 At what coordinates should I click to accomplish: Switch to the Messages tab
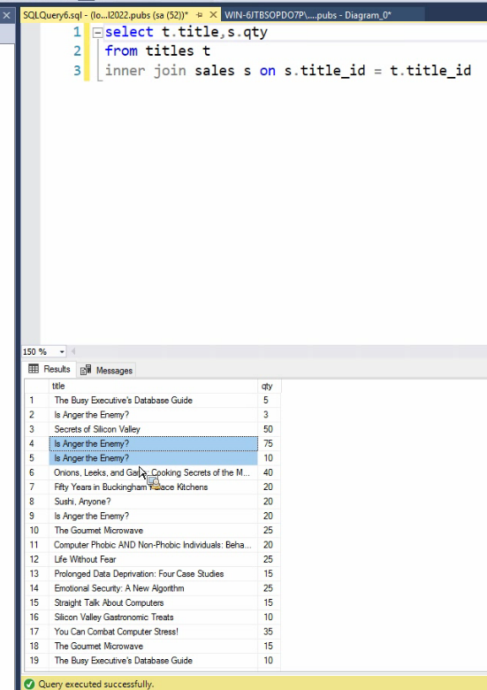(x=106, y=370)
